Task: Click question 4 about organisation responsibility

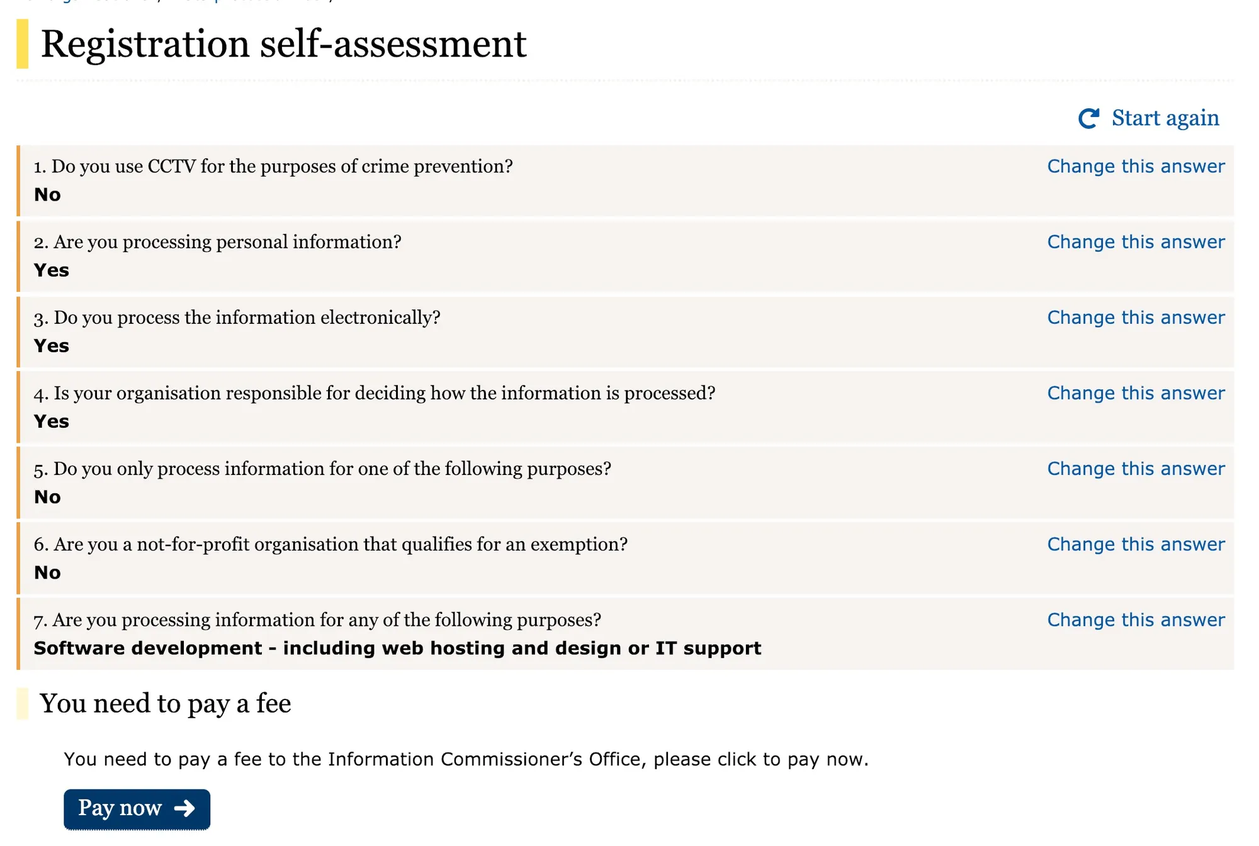Action: pyautogui.click(x=374, y=393)
